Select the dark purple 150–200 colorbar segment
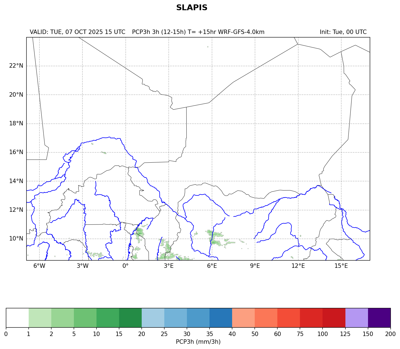This screenshot has height=349, width=400. [379, 318]
